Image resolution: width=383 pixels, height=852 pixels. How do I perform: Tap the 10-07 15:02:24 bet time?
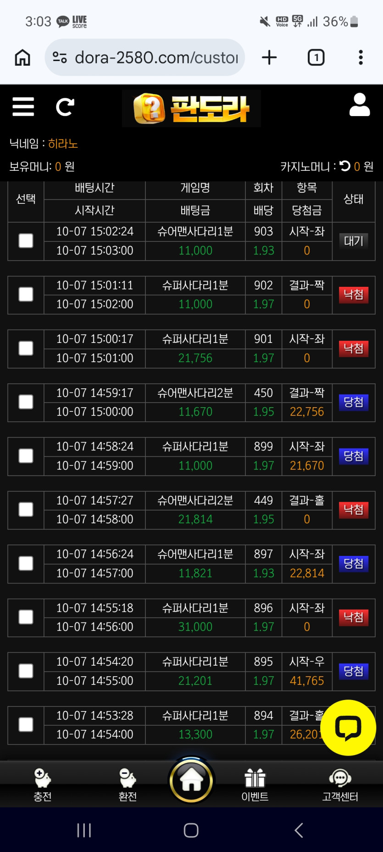tap(95, 231)
